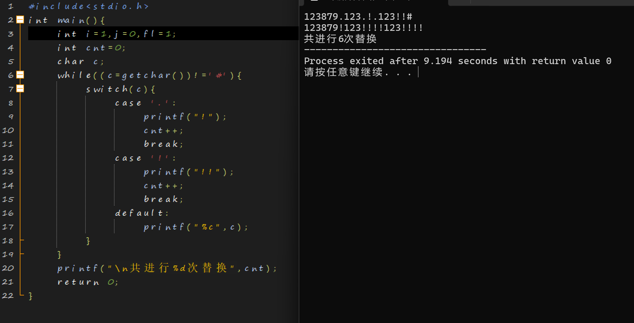Click the default: label in switch
The width and height of the screenshot is (634, 323).
click(142, 213)
